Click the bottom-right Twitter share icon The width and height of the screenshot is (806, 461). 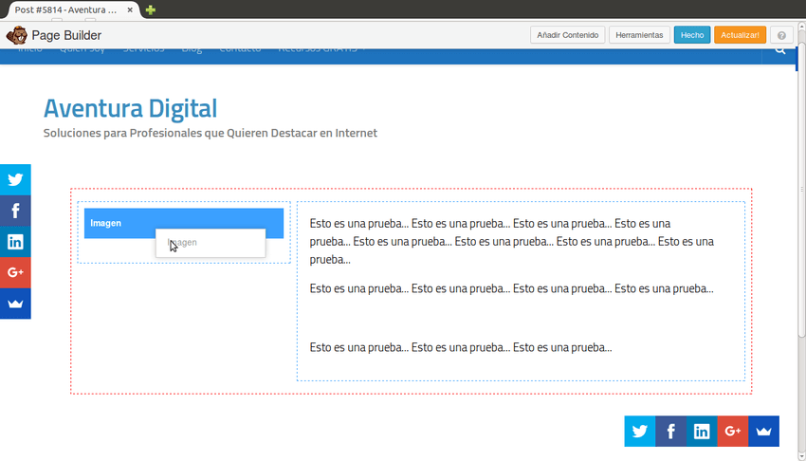(640, 432)
